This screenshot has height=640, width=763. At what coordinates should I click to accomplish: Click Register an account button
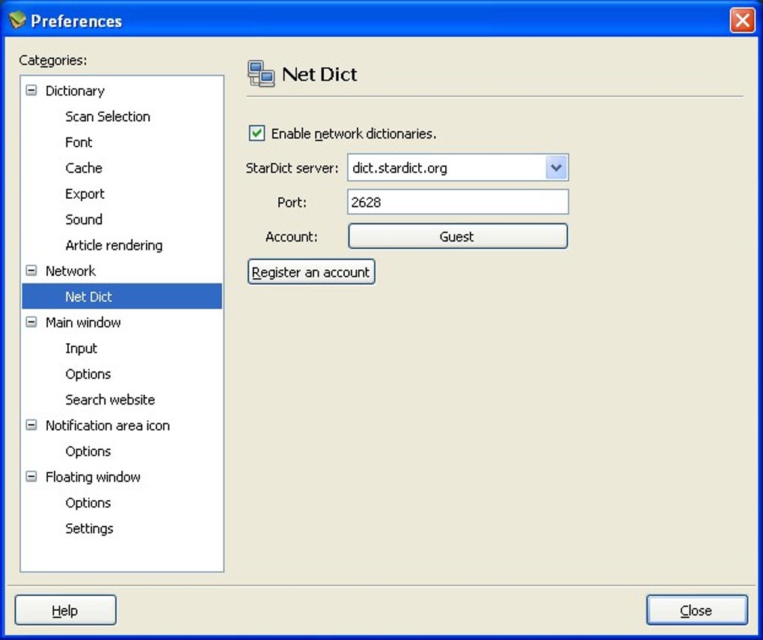pos(311,272)
